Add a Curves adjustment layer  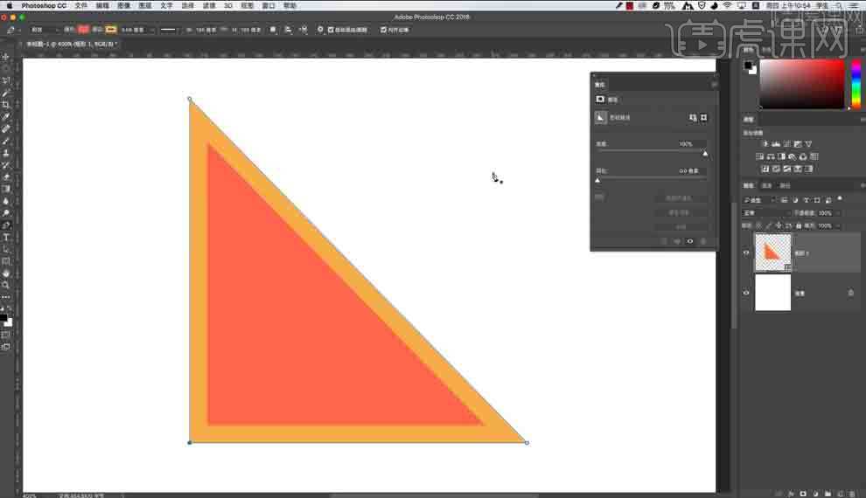pos(787,144)
